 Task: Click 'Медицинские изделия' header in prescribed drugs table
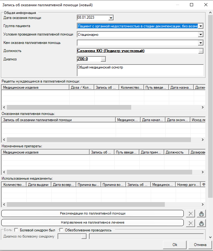click(45, 152)
